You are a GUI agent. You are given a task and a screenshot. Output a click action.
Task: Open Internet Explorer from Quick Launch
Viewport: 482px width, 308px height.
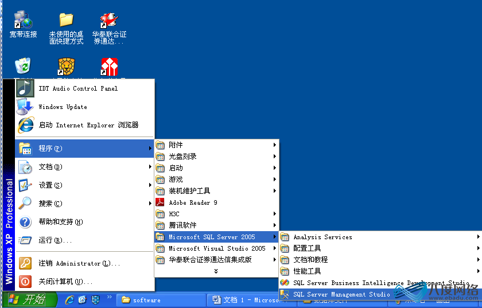point(69,300)
